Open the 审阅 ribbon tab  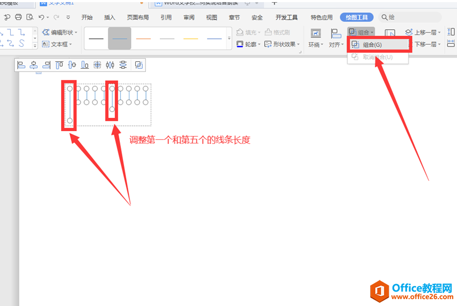coord(189,18)
